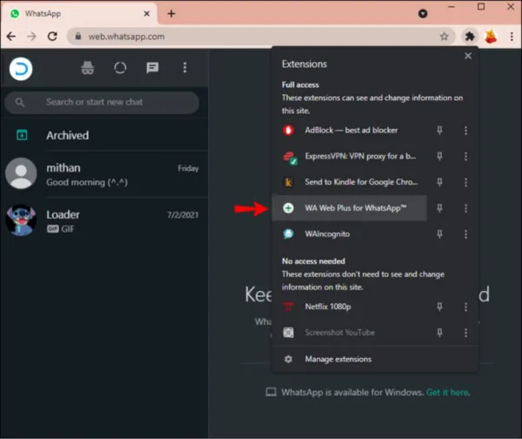Open the Loader chat
The width and height of the screenshot is (522, 439).
pyautogui.click(x=104, y=220)
